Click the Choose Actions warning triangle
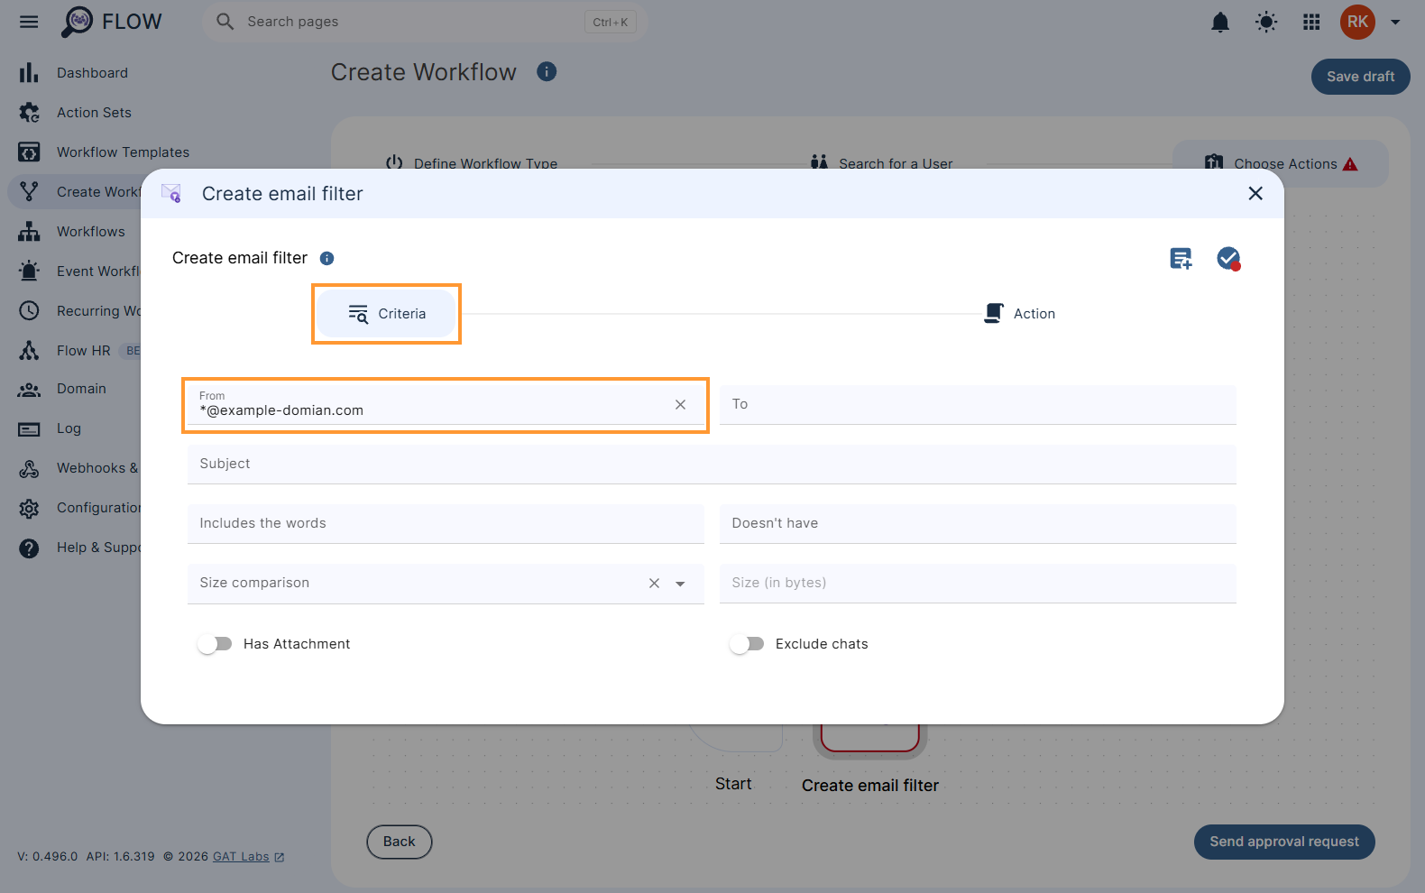 click(1350, 164)
